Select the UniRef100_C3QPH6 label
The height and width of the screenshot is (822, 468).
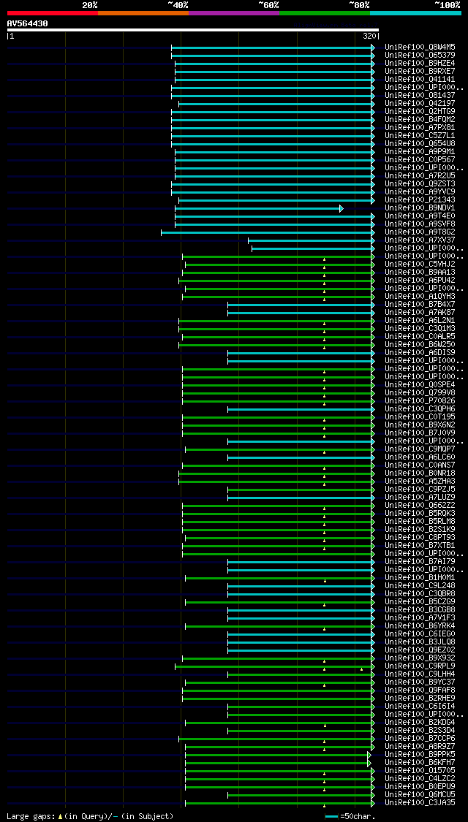coord(420,409)
